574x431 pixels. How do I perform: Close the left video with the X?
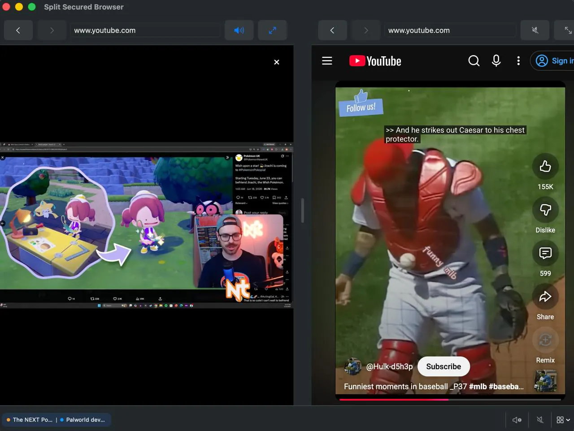(x=277, y=62)
